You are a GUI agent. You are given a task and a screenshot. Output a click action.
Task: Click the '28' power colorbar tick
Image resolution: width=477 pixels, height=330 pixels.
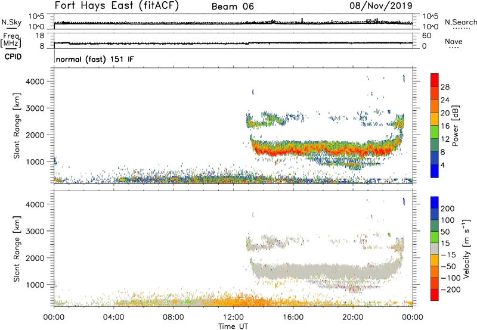pos(445,87)
